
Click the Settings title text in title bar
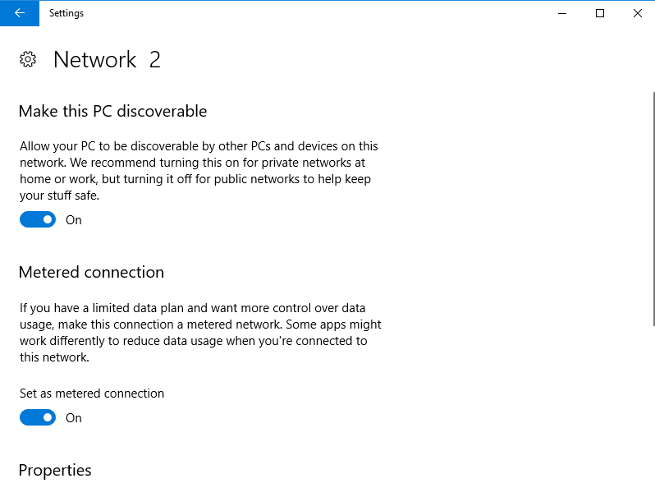[66, 13]
